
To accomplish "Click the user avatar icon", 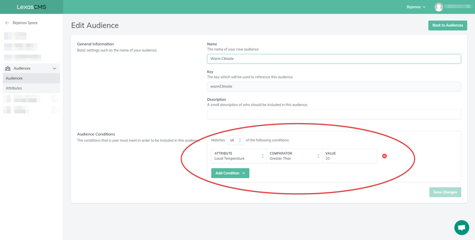I will coord(439,7).
